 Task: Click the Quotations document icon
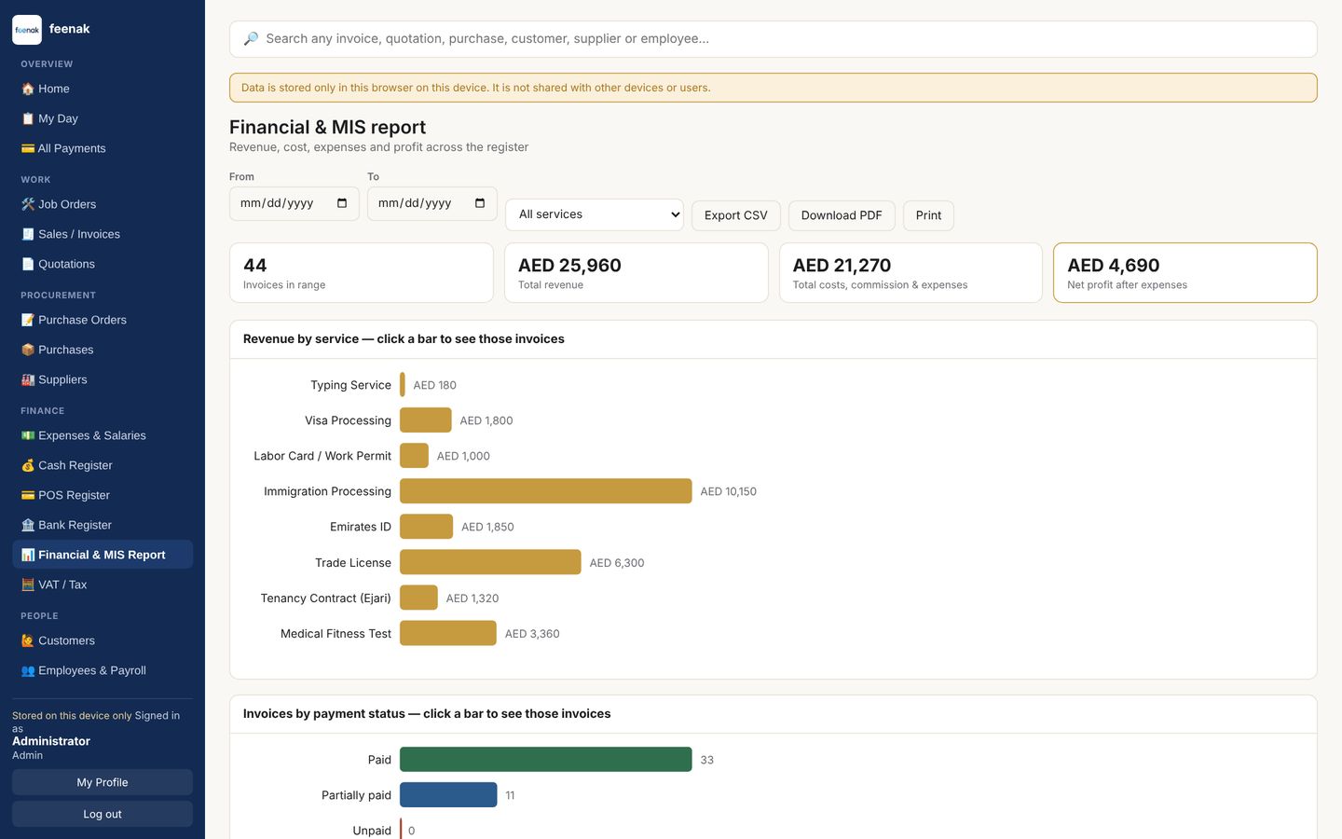point(28,264)
